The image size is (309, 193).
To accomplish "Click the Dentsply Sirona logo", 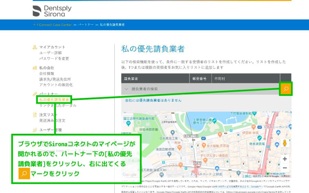I will (52, 11).
